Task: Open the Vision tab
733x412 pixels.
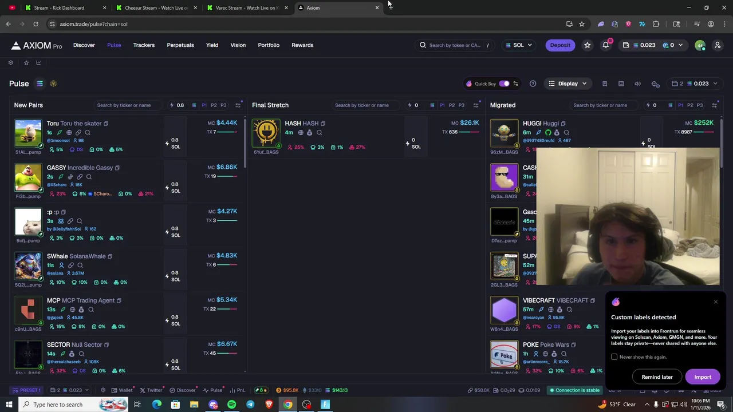Action: coord(238,45)
